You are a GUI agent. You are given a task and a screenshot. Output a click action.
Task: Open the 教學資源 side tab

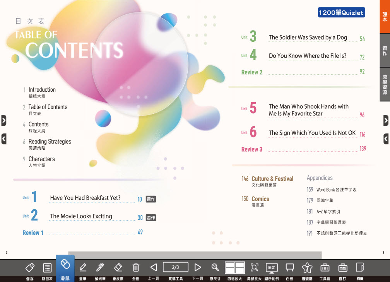pyautogui.click(x=385, y=84)
